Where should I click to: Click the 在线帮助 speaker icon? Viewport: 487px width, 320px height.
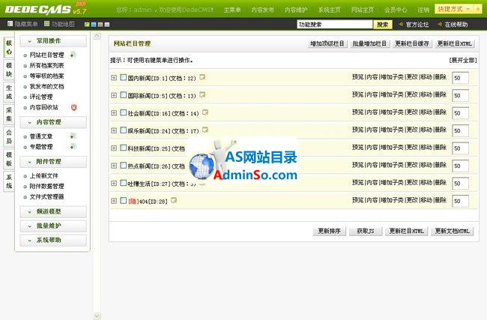click(x=440, y=24)
